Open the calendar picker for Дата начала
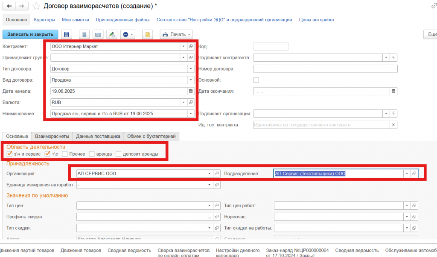 tap(191, 91)
